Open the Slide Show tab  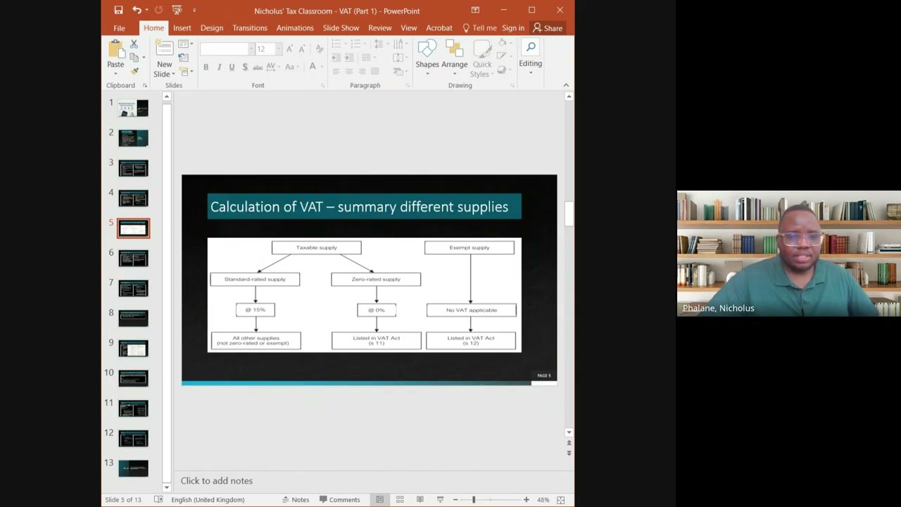[341, 28]
